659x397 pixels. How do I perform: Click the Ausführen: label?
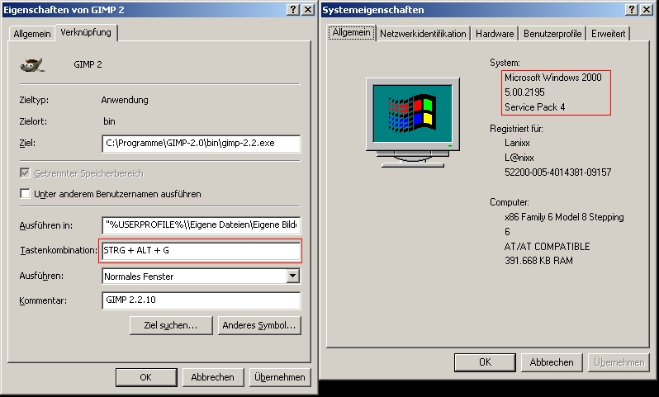click(x=41, y=276)
